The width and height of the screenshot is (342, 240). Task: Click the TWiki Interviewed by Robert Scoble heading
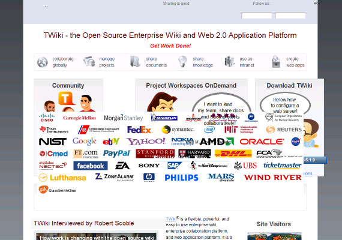pyautogui.click(x=84, y=223)
